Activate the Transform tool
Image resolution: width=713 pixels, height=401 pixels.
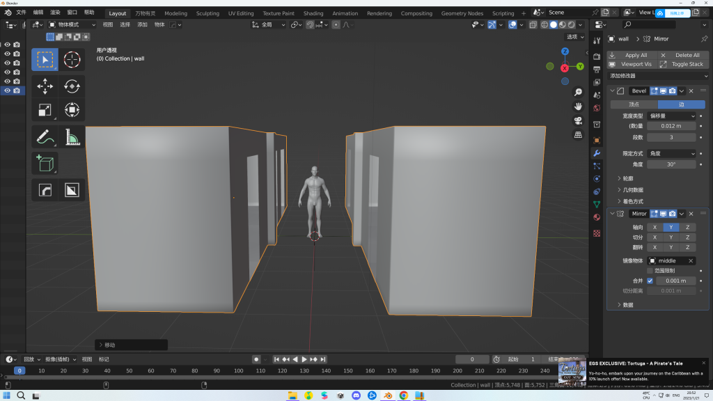[x=72, y=109]
